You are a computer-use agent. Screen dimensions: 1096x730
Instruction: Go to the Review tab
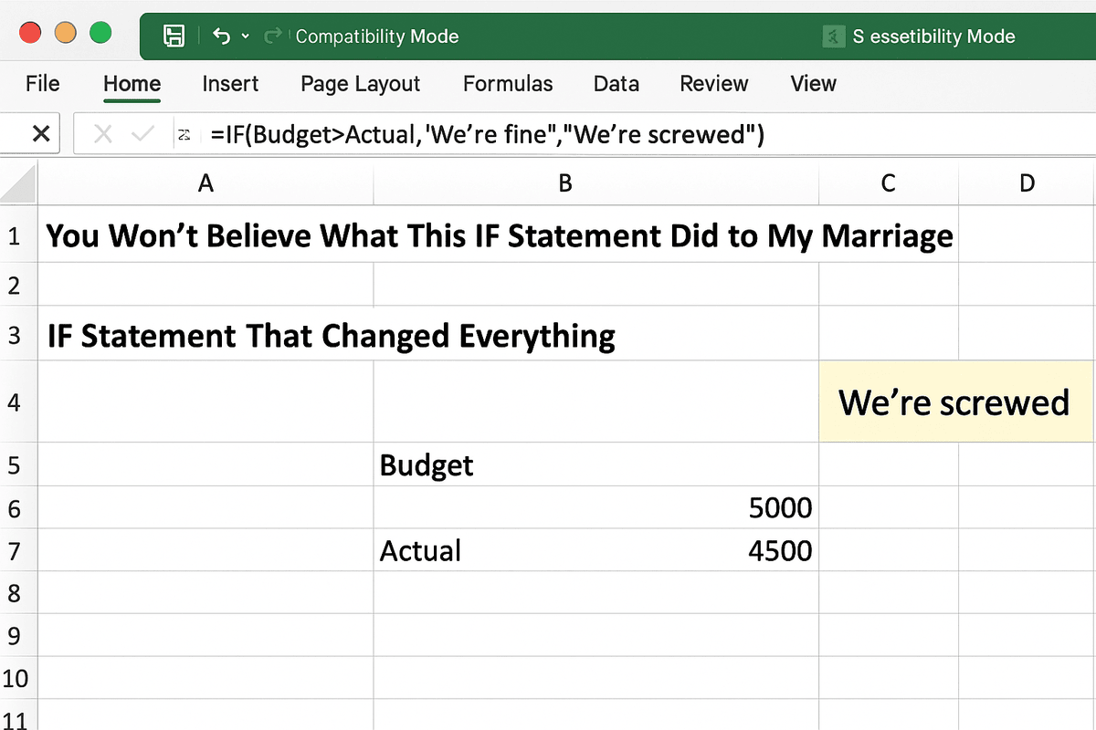[713, 84]
